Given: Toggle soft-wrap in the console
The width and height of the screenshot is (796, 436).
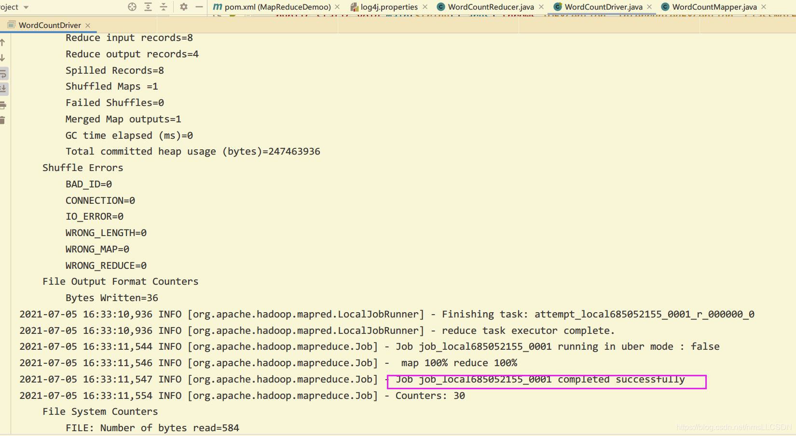Looking at the screenshot, I should [x=3, y=74].
